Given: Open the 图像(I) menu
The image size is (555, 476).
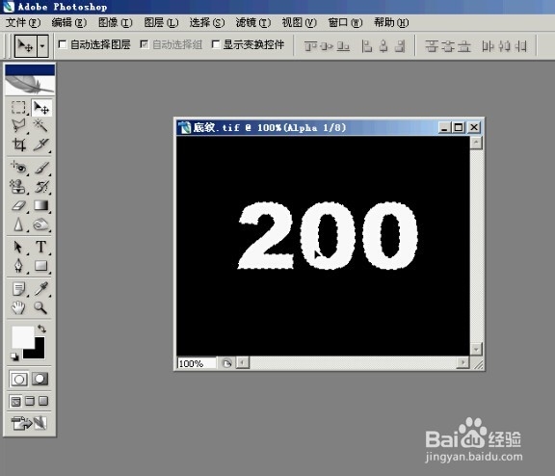Looking at the screenshot, I should point(116,23).
